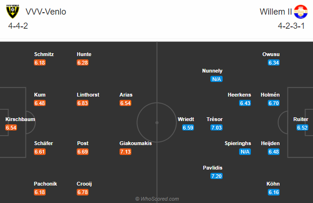Screen dimensions: 313x203
Task: Click Trésor's 7.03 rating badge
Action: [x=217, y=127]
